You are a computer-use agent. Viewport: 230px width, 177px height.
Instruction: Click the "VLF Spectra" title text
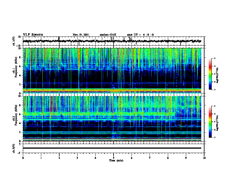pos(33,35)
